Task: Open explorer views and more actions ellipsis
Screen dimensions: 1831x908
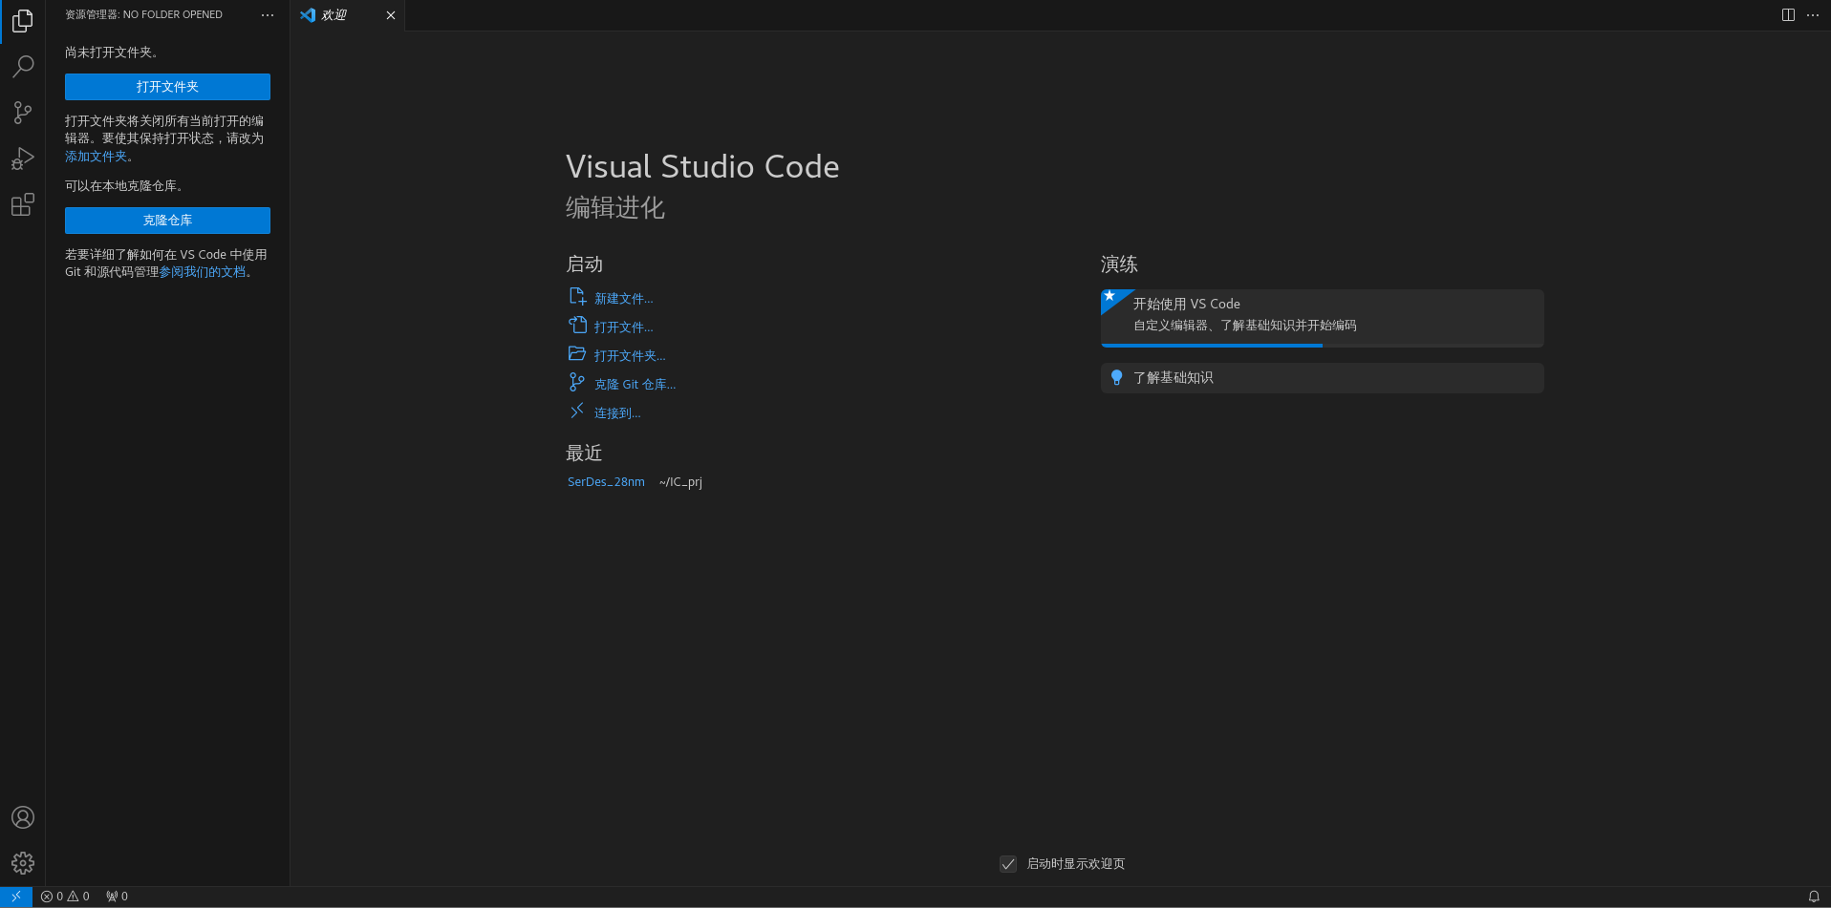Action: (x=268, y=15)
